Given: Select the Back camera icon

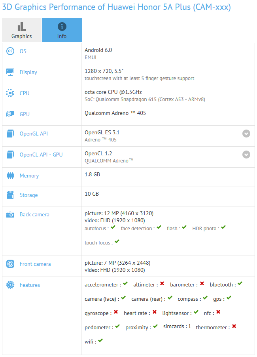Looking at the screenshot, I should pos(10,214).
